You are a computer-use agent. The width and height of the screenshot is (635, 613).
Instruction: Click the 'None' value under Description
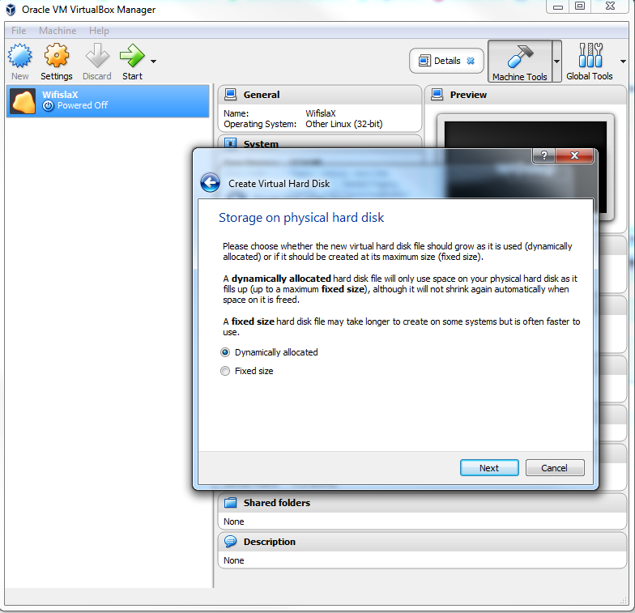click(233, 560)
